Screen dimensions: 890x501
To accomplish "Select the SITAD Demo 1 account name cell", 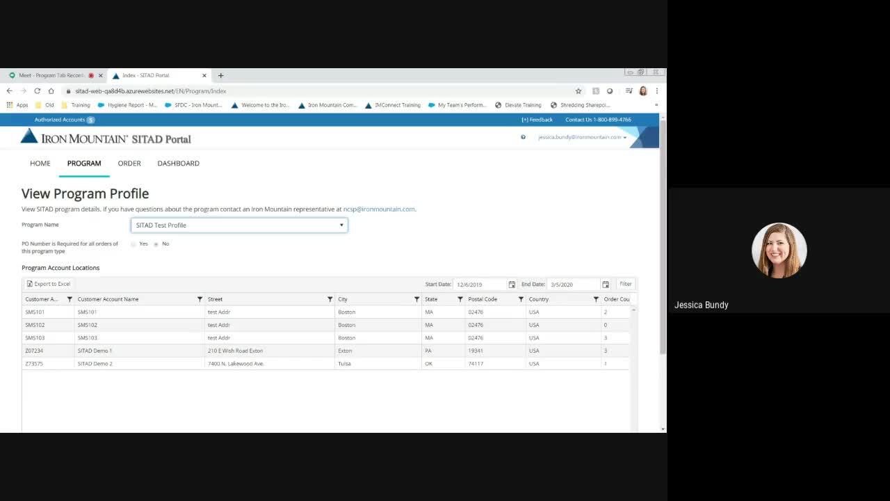I will (139, 351).
